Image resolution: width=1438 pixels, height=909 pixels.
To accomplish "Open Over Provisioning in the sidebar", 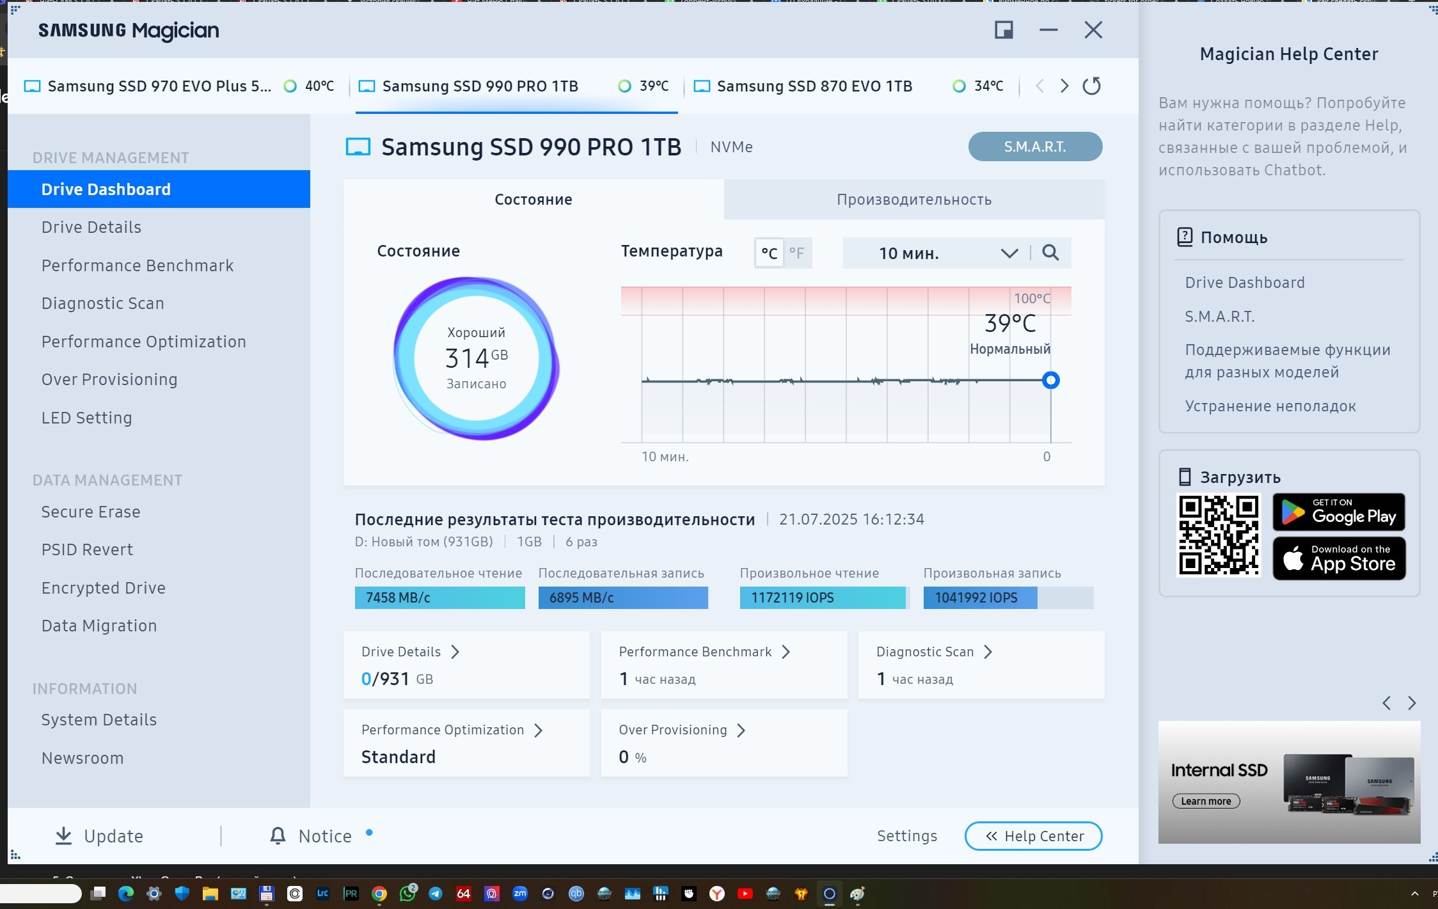I will tap(109, 379).
